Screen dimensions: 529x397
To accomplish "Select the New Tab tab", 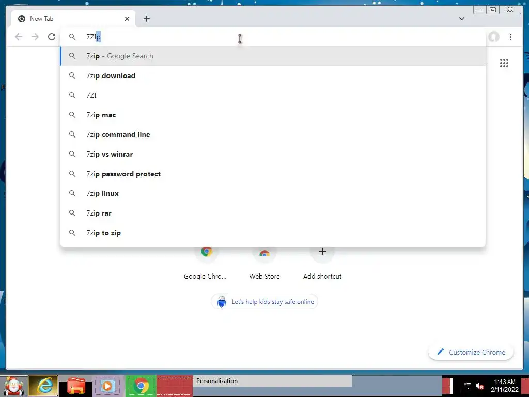I will pyautogui.click(x=73, y=19).
